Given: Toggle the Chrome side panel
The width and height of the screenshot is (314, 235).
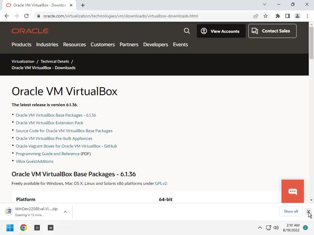Looking at the screenshot, I should 288,16.
